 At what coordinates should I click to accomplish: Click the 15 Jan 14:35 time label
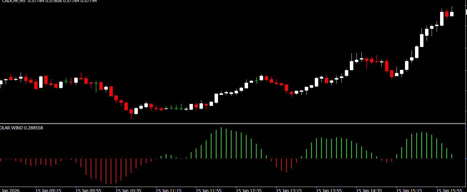click(369, 190)
